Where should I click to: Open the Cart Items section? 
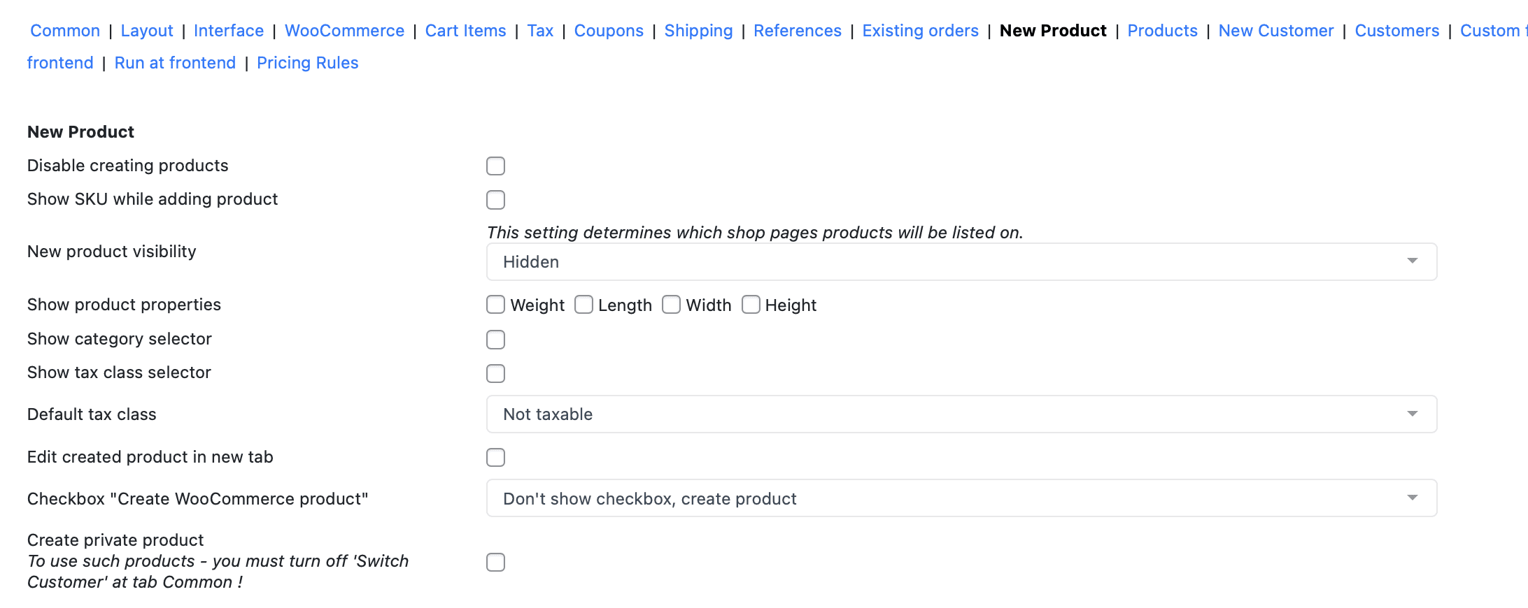click(x=465, y=31)
